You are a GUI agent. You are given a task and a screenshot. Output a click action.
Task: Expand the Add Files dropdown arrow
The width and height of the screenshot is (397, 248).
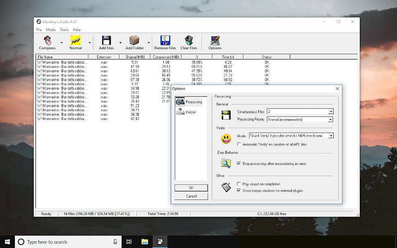tap(120, 43)
